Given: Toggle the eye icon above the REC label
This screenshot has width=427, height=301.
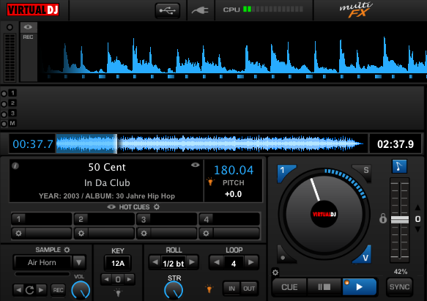Looking at the screenshot, I should pos(28,27).
